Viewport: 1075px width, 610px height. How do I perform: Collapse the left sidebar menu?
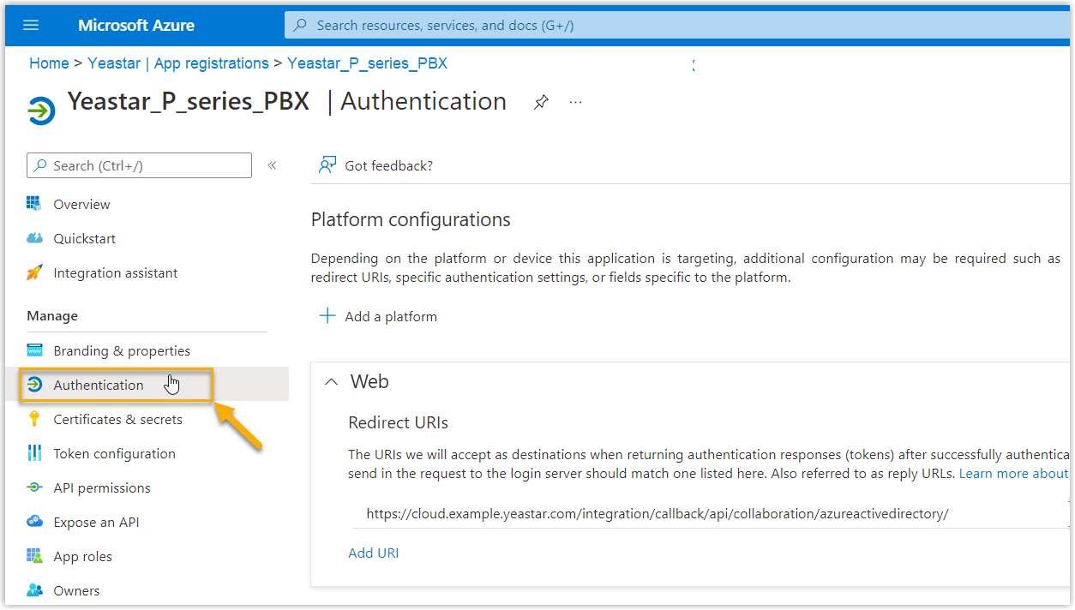272,165
